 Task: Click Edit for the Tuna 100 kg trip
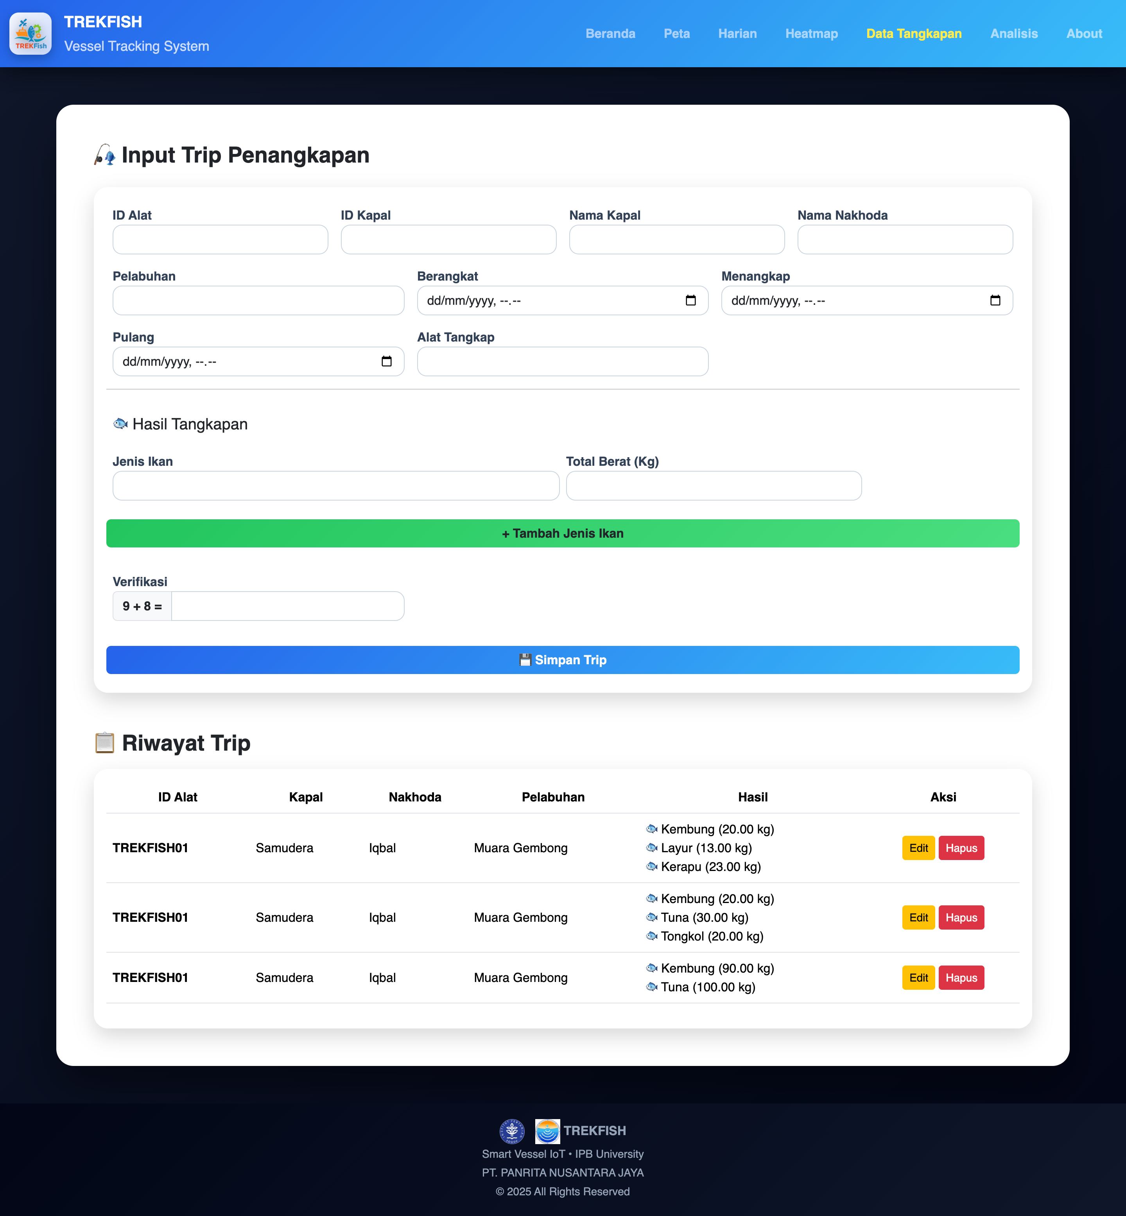918,977
